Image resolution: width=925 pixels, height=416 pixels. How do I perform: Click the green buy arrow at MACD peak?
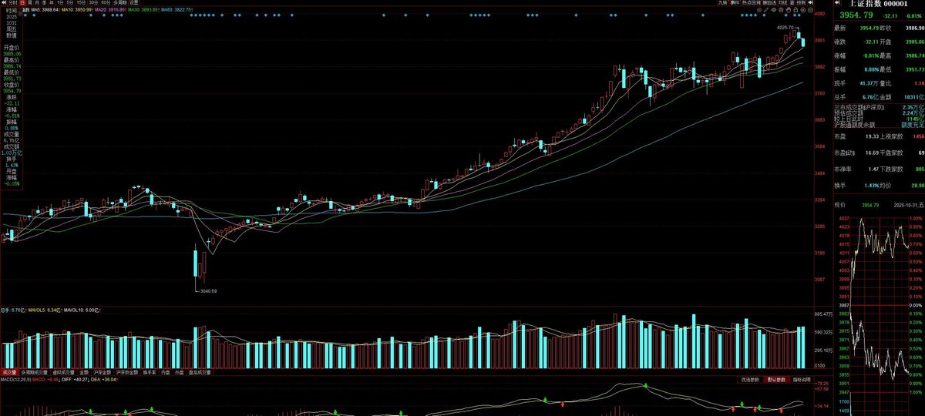pos(646,384)
